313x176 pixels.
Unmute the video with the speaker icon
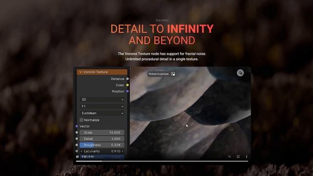(229, 156)
